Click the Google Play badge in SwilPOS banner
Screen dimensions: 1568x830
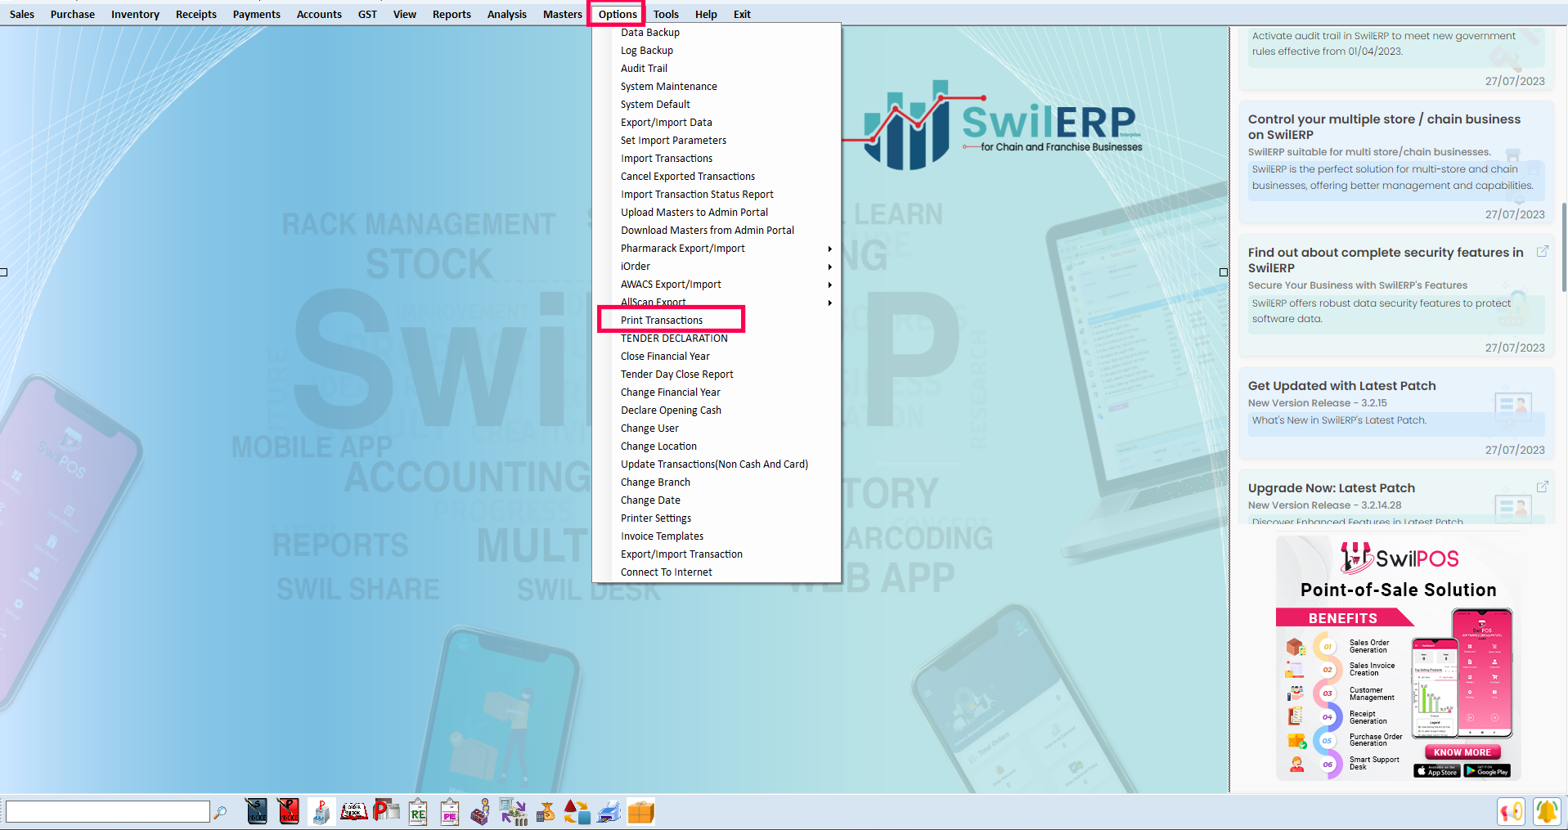tap(1487, 771)
